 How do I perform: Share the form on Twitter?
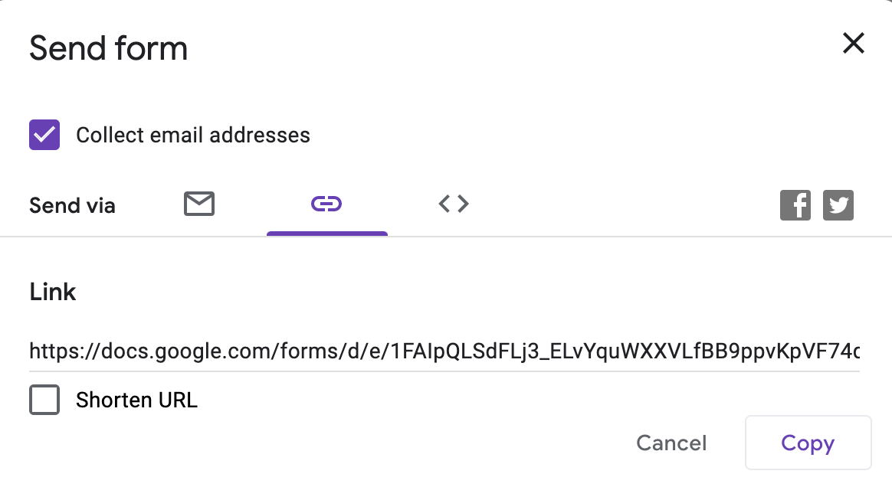pyautogui.click(x=838, y=205)
